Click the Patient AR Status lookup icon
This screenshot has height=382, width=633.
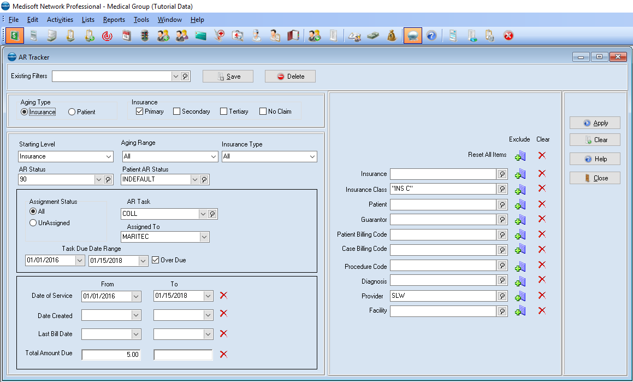(204, 179)
